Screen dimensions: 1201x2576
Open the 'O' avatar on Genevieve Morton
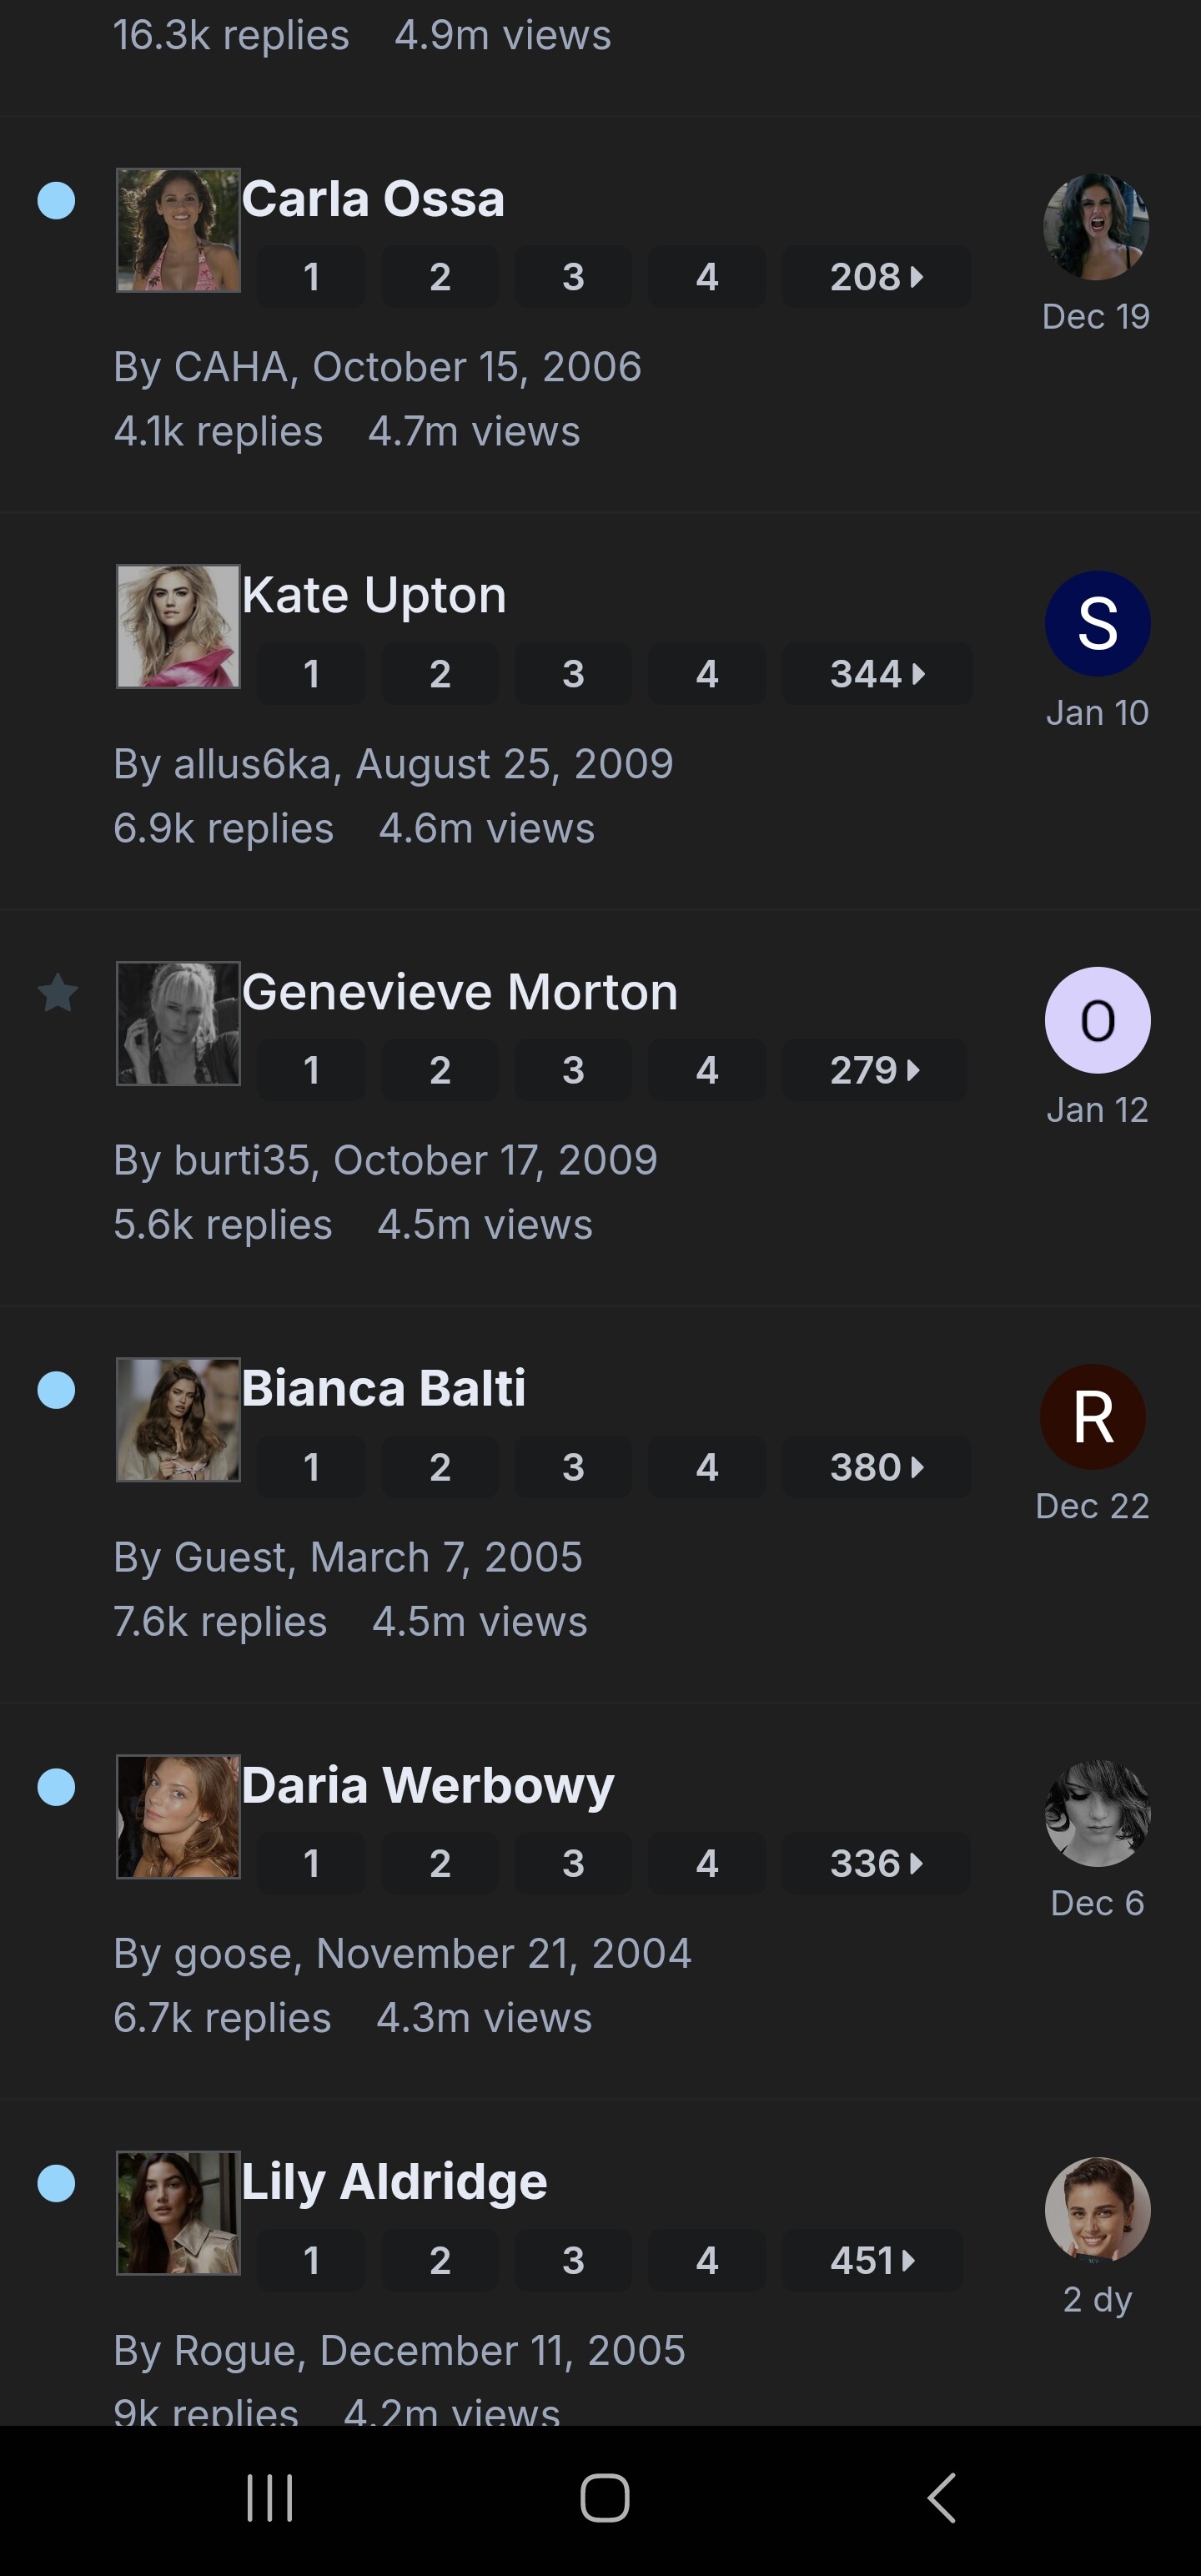(1097, 1020)
